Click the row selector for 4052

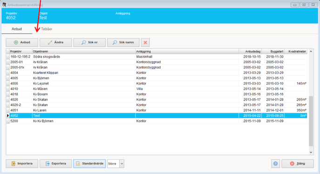click(8, 115)
